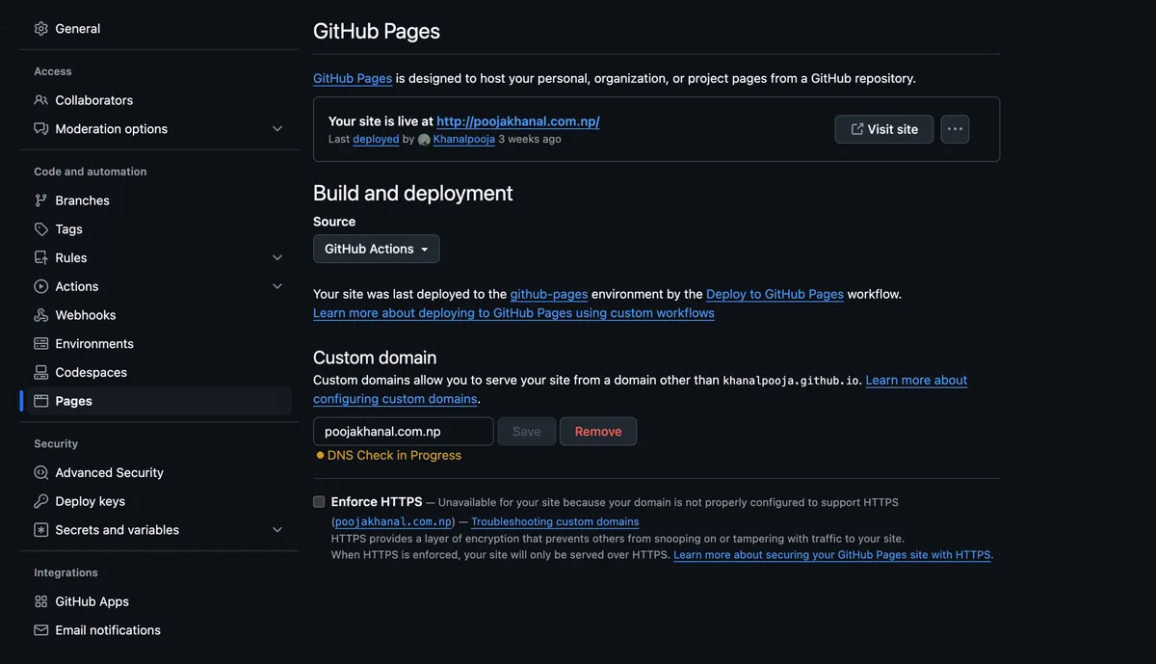The height and width of the screenshot is (664, 1156).
Task: Open the poojakhanal.com.np live site link
Action: pyautogui.click(x=518, y=121)
